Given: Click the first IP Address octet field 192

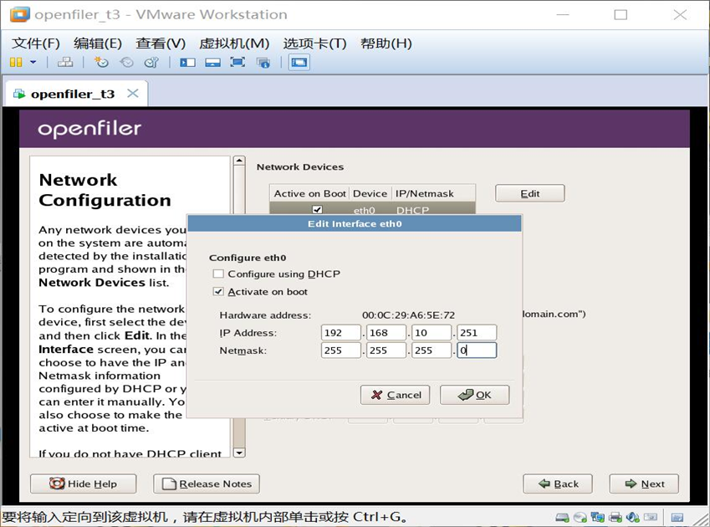Looking at the screenshot, I should tap(341, 333).
